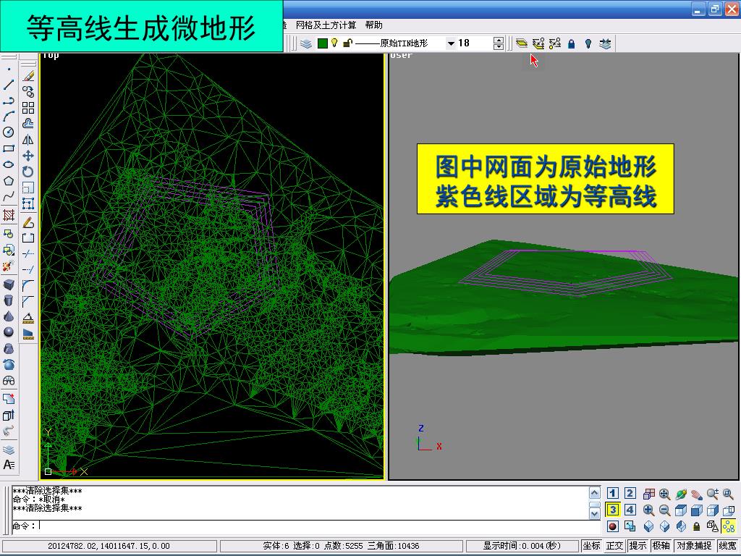Screen dimensions: 741x556
Task: Click the yellow layer sheet toolbar icon
Action: click(522, 43)
